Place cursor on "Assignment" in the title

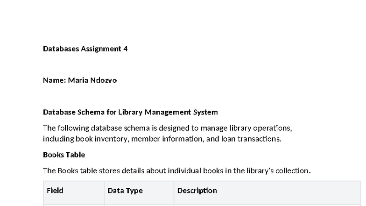[101, 49]
